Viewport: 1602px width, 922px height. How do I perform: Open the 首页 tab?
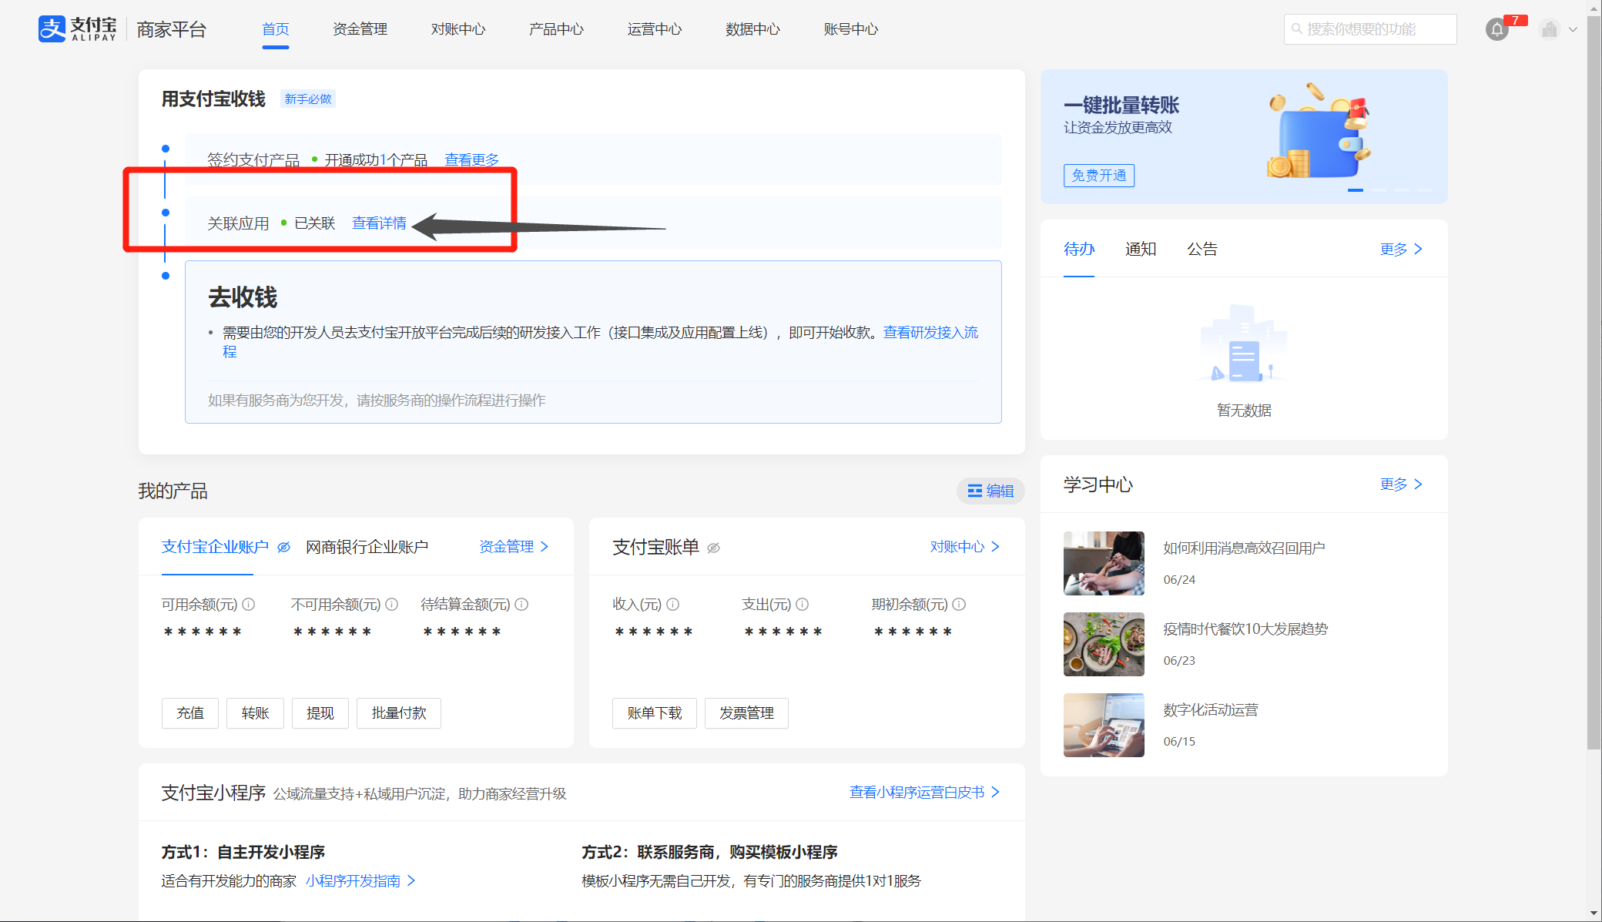275,29
